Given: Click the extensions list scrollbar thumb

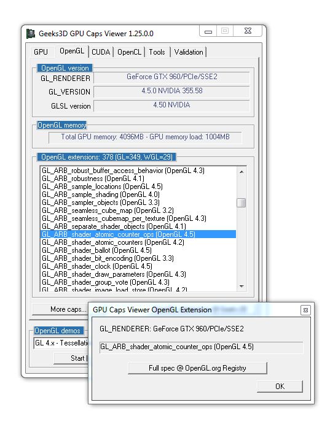Looking at the screenshot, I should tap(242, 203).
